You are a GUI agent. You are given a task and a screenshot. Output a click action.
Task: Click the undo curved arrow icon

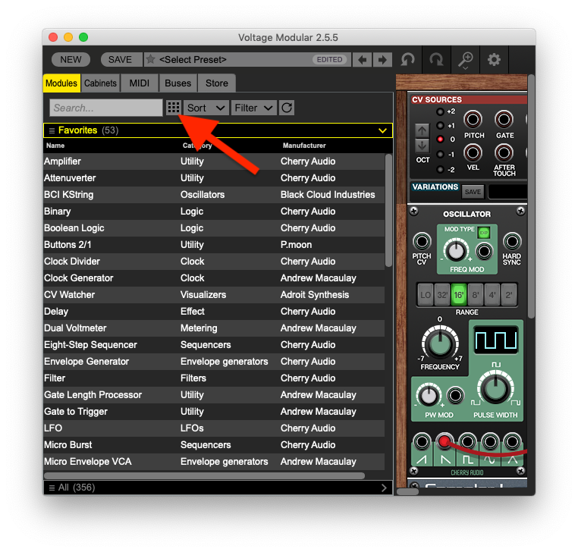(x=407, y=59)
